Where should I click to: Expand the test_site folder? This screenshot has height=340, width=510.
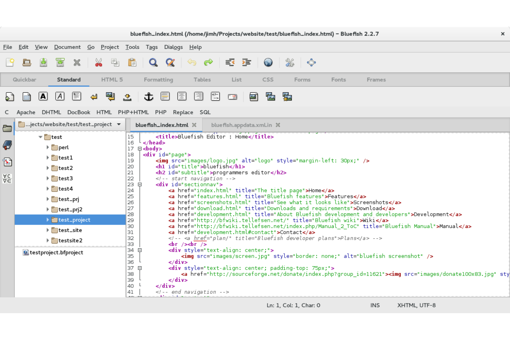click(48, 230)
